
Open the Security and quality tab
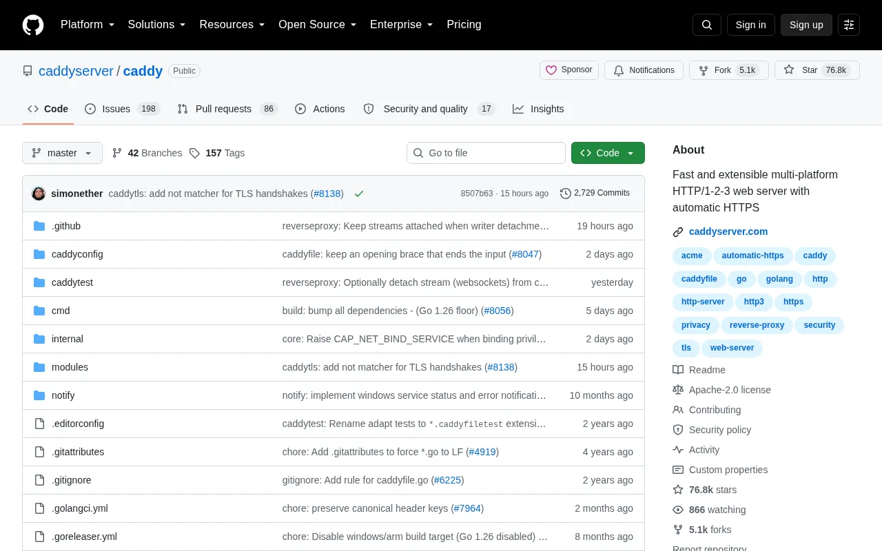429,109
